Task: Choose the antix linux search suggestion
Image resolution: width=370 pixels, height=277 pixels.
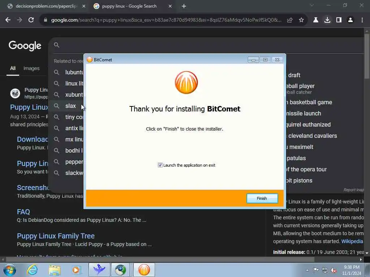Action: tap(66, 128)
